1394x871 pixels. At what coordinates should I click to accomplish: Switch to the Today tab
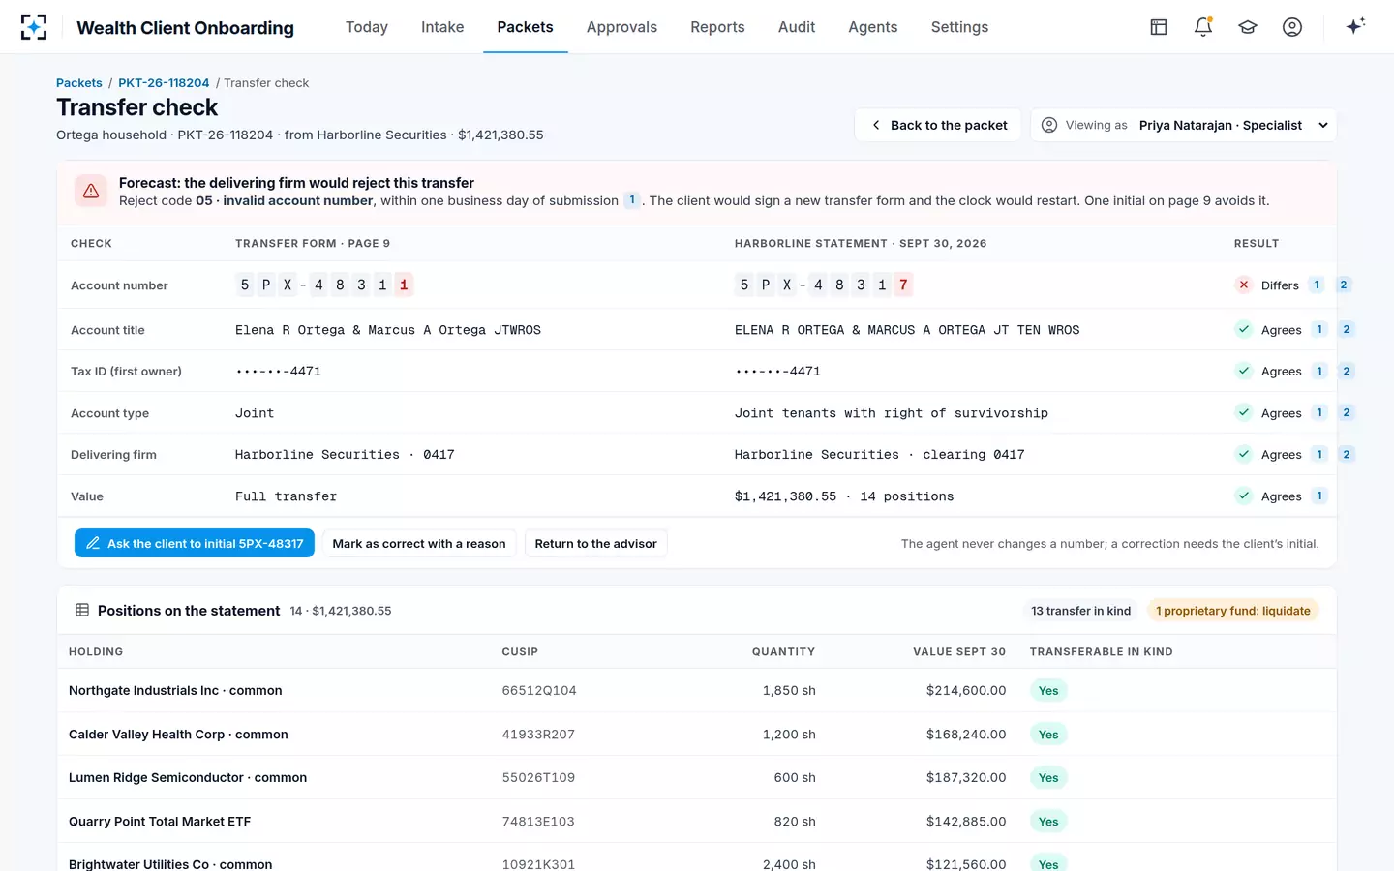pos(367,27)
